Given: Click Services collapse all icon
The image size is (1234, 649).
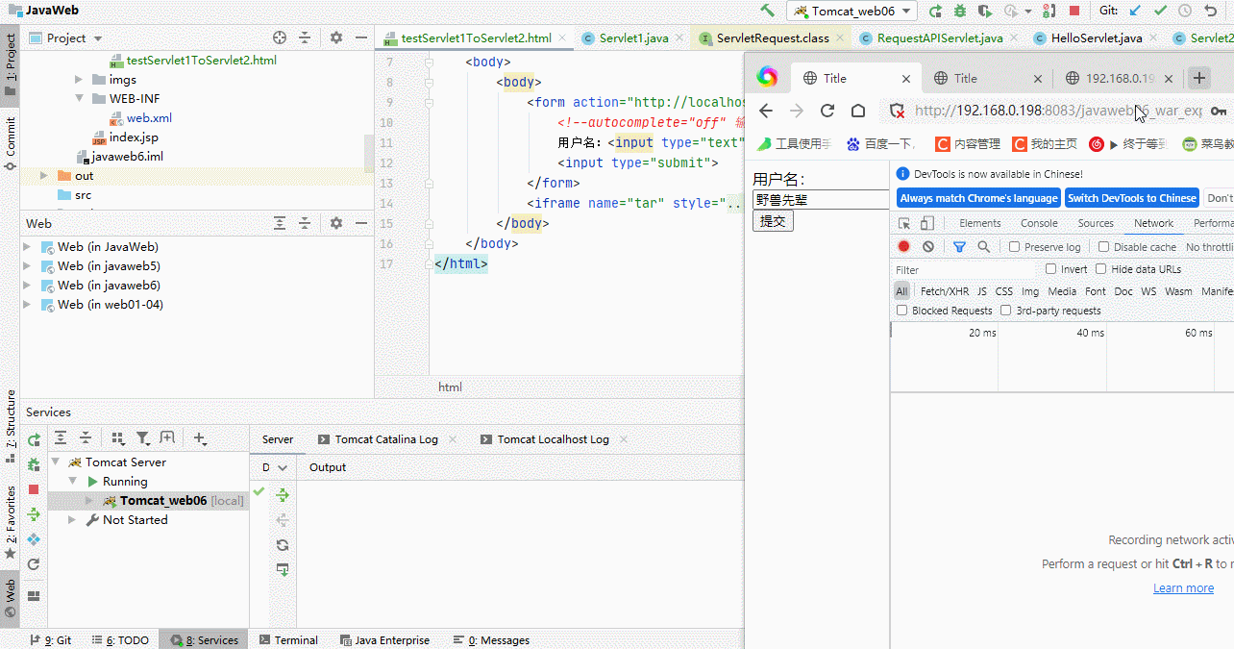Looking at the screenshot, I should tap(86, 438).
